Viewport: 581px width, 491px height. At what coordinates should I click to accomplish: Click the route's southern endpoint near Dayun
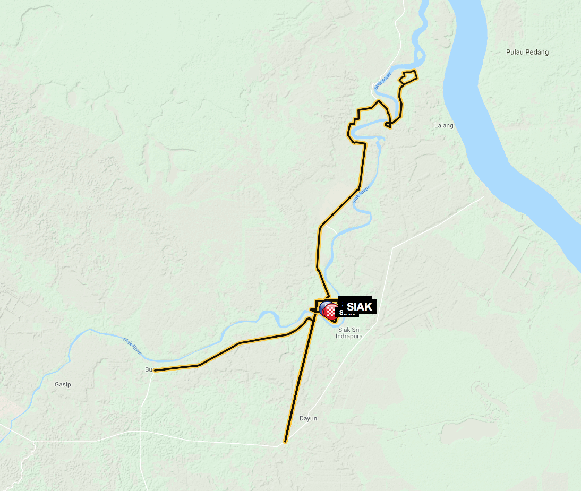pos(285,442)
